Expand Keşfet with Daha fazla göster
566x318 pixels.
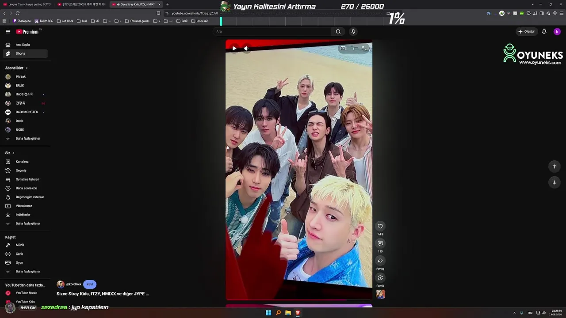pyautogui.click(x=25, y=272)
